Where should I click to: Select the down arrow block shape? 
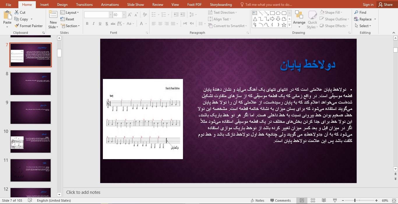click(278, 19)
